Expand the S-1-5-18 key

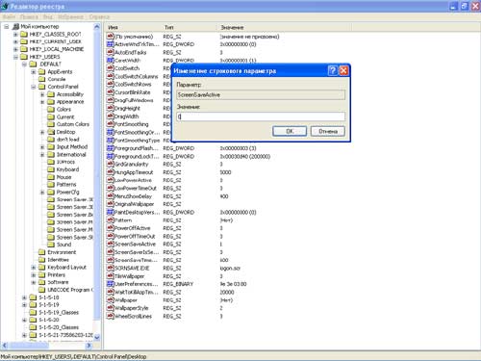(24, 297)
